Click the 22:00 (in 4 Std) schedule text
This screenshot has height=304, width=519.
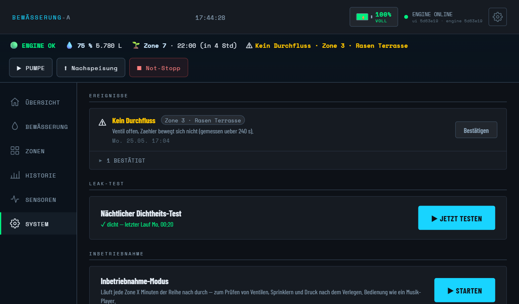click(x=207, y=45)
